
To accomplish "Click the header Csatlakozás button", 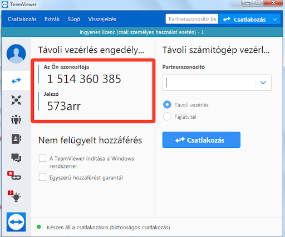I will coord(244,20).
